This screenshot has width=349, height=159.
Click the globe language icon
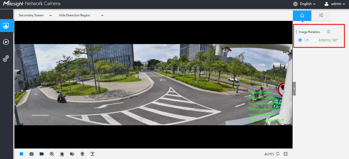(x=296, y=4)
